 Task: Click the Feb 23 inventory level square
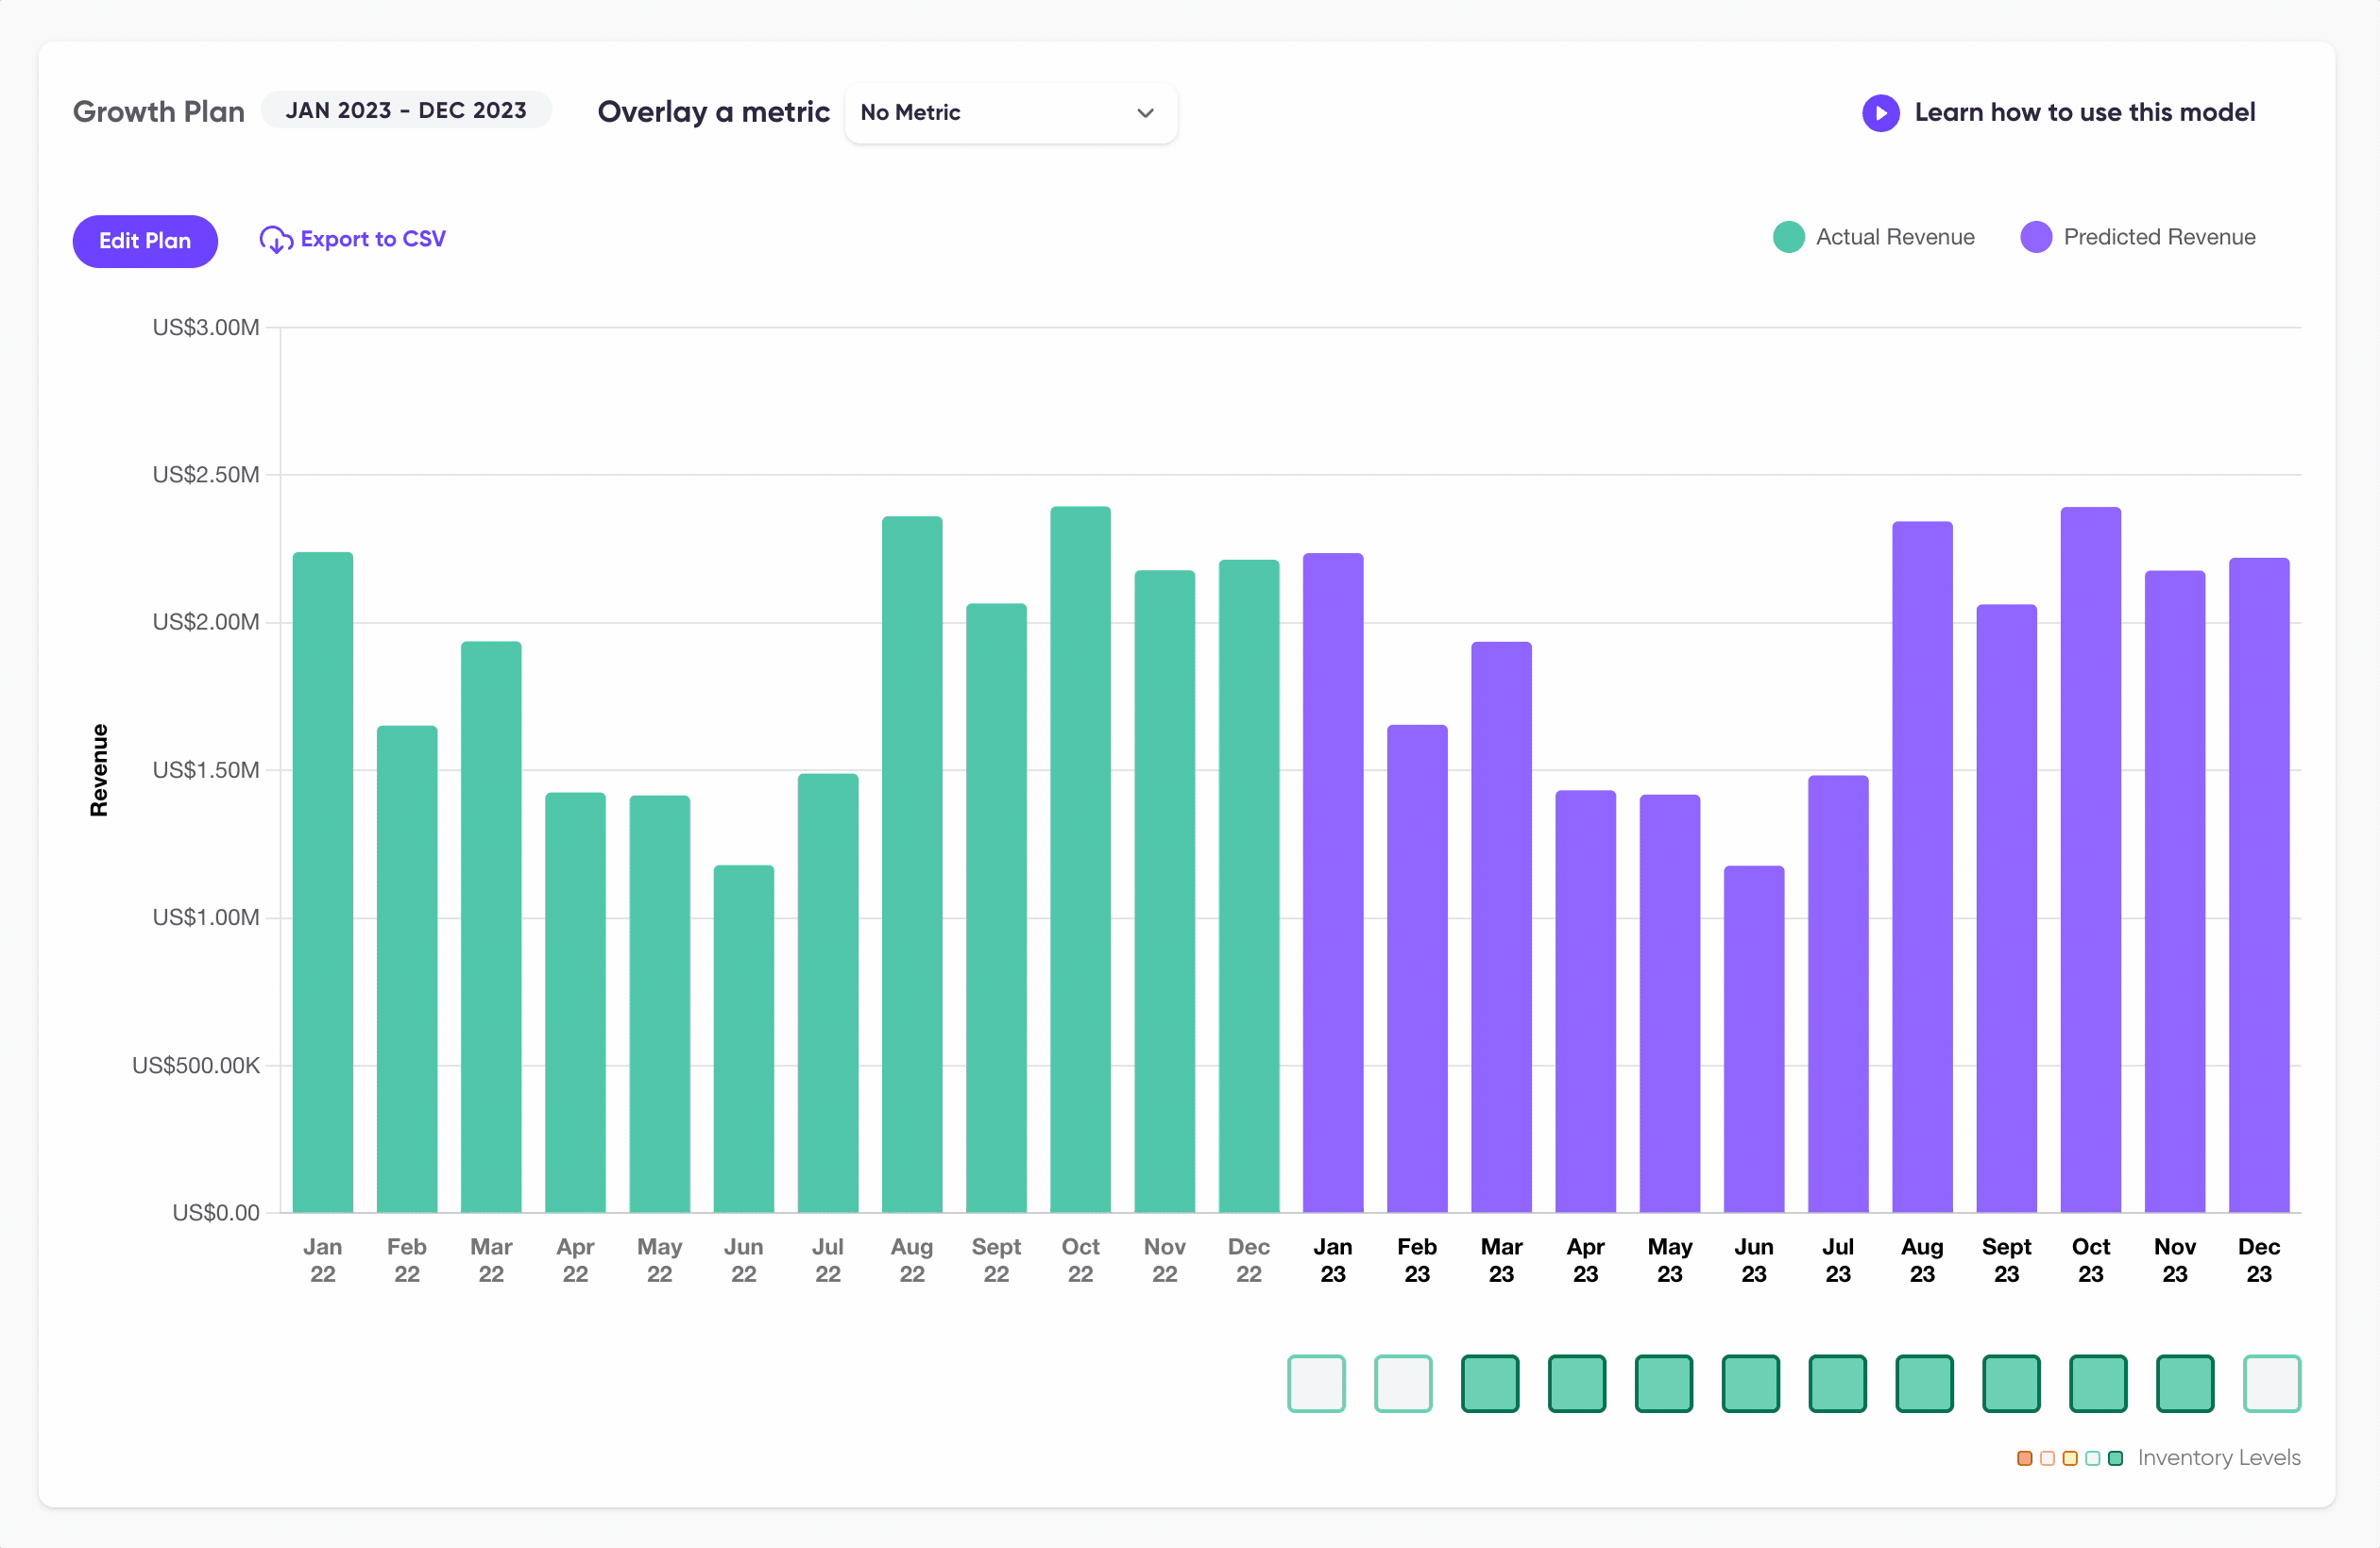1403,1383
